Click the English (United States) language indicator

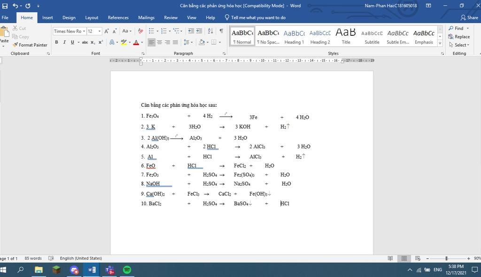pos(81,258)
